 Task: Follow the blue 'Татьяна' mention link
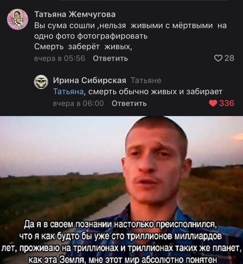[x=68, y=92]
